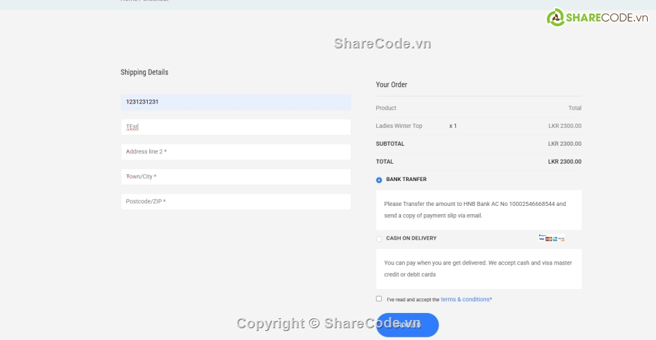
Task: Tick the accept terms checkbox
Action: (x=379, y=299)
